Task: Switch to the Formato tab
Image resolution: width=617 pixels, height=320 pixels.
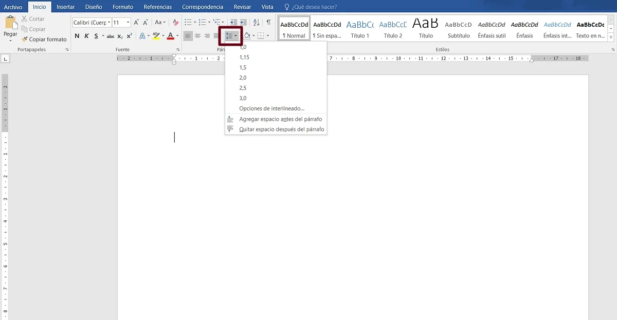Action: (x=123, y=7)
